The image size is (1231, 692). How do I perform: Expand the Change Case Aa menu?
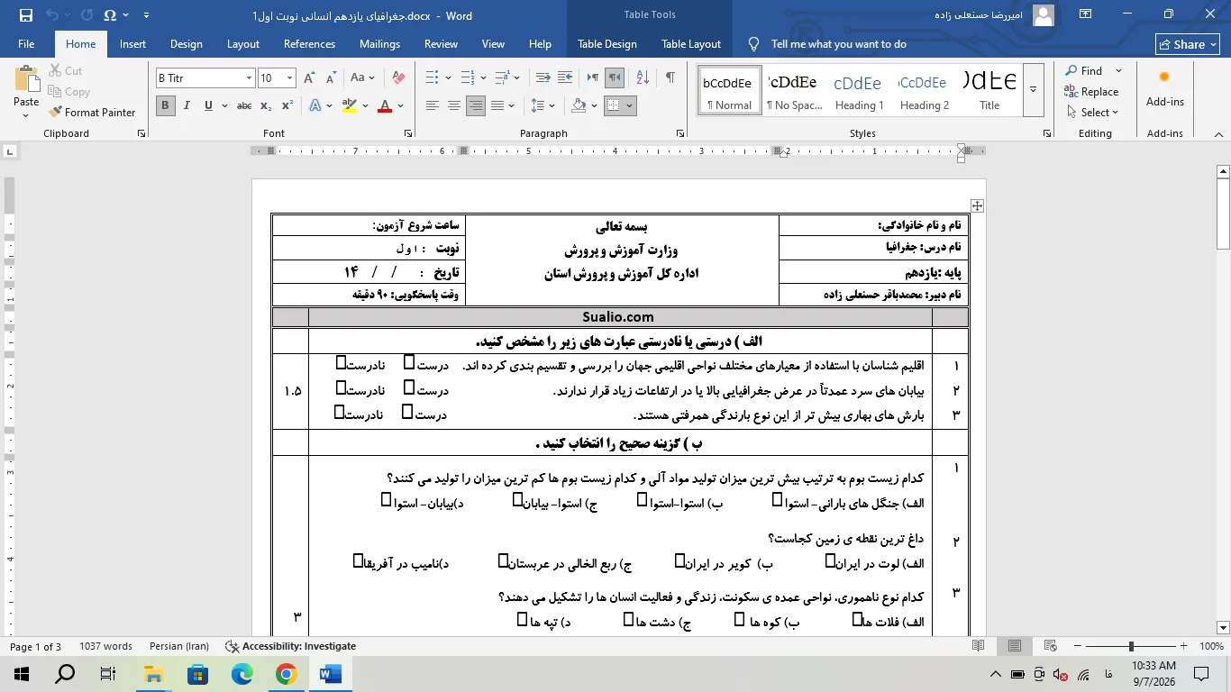371,78
